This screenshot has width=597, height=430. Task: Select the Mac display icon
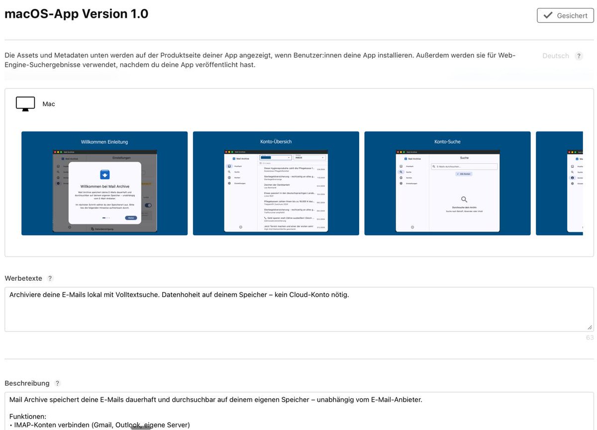tap(25, 104)
